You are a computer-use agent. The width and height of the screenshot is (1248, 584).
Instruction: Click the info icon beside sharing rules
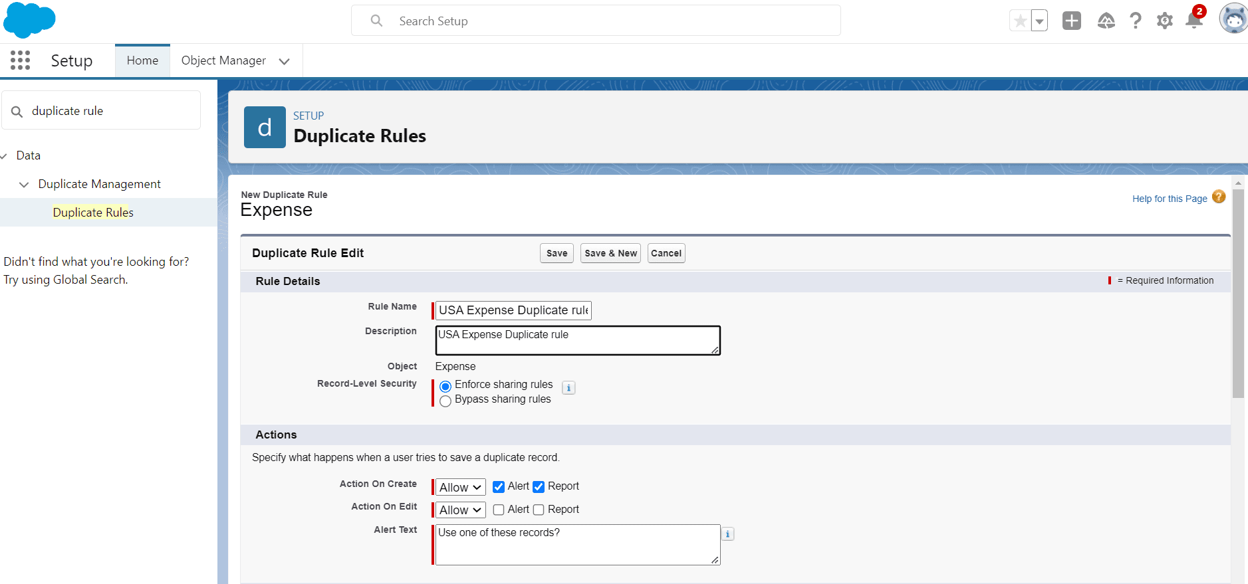point(568,388)
